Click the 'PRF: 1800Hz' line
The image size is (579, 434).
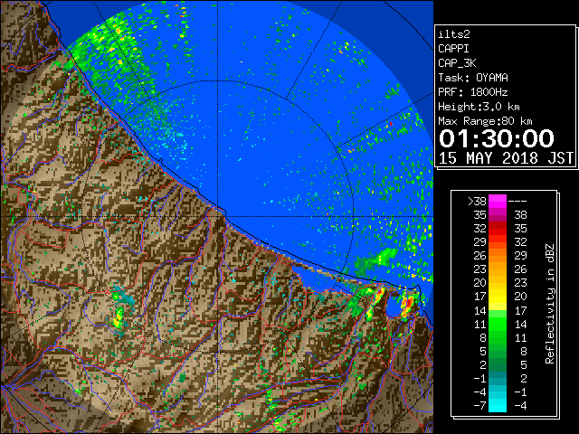coord(473,92)
